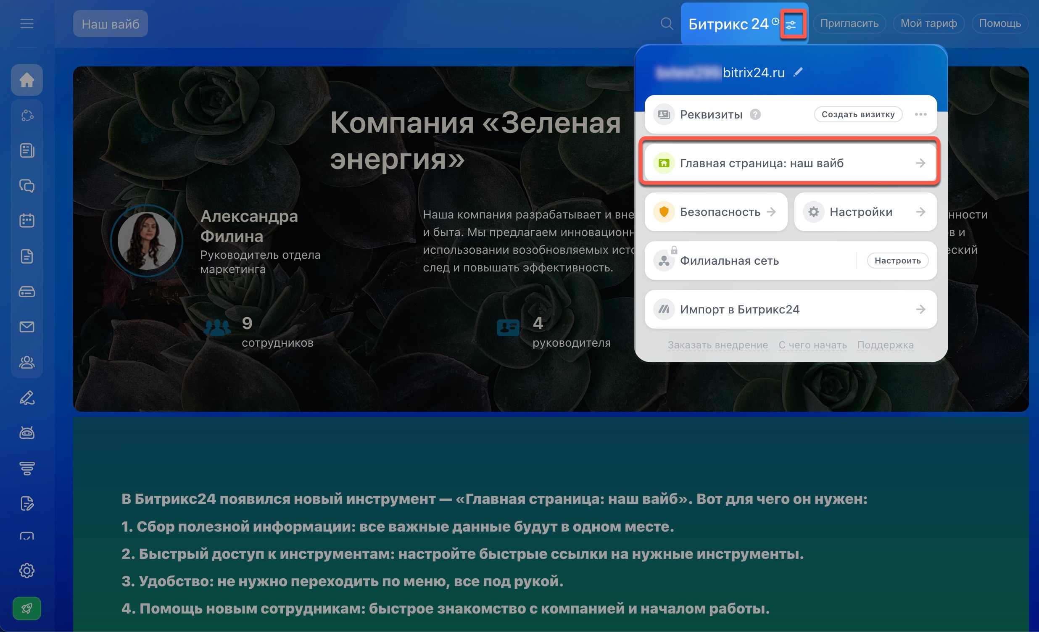Click Александра Филина's avatar photo
This screenshot has width=1039, height=632.
[x=146, y=241]
